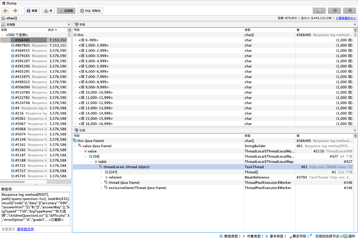This screenshot has width=358, height=240.
Task: Click 字段 column header in fields table
Action: click(x=158, y=30)
